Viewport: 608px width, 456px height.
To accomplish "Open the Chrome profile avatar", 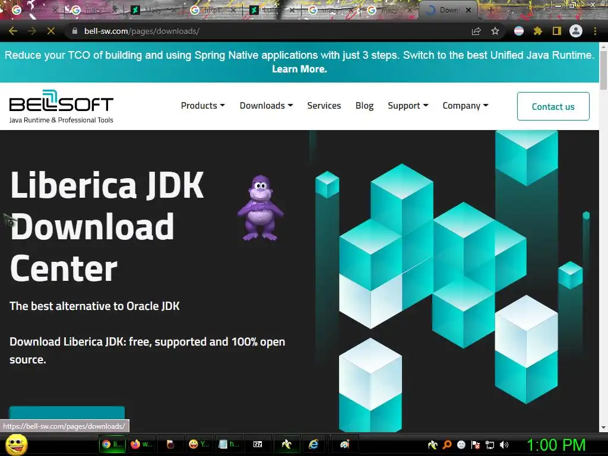I will pyautogui.click(x=576, y=31).
